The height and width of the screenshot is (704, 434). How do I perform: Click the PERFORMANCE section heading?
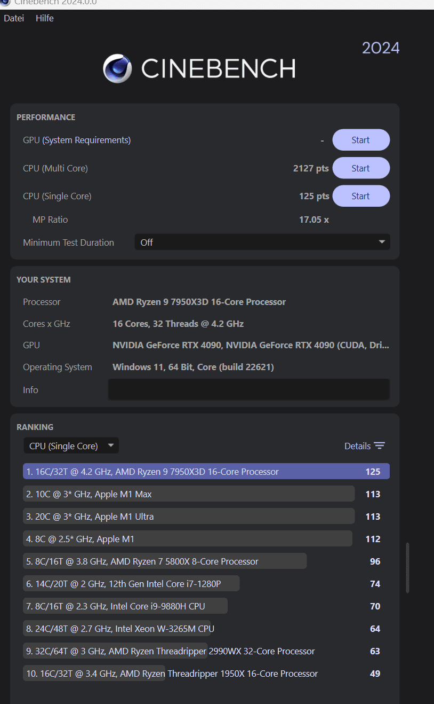46,117
